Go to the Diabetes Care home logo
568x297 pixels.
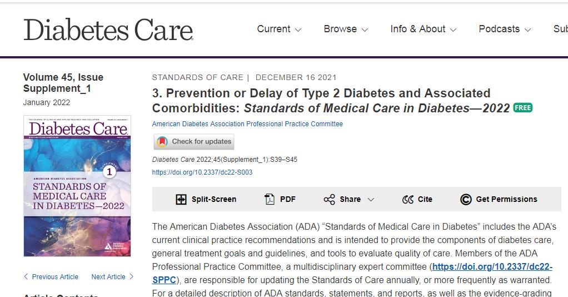108,29
